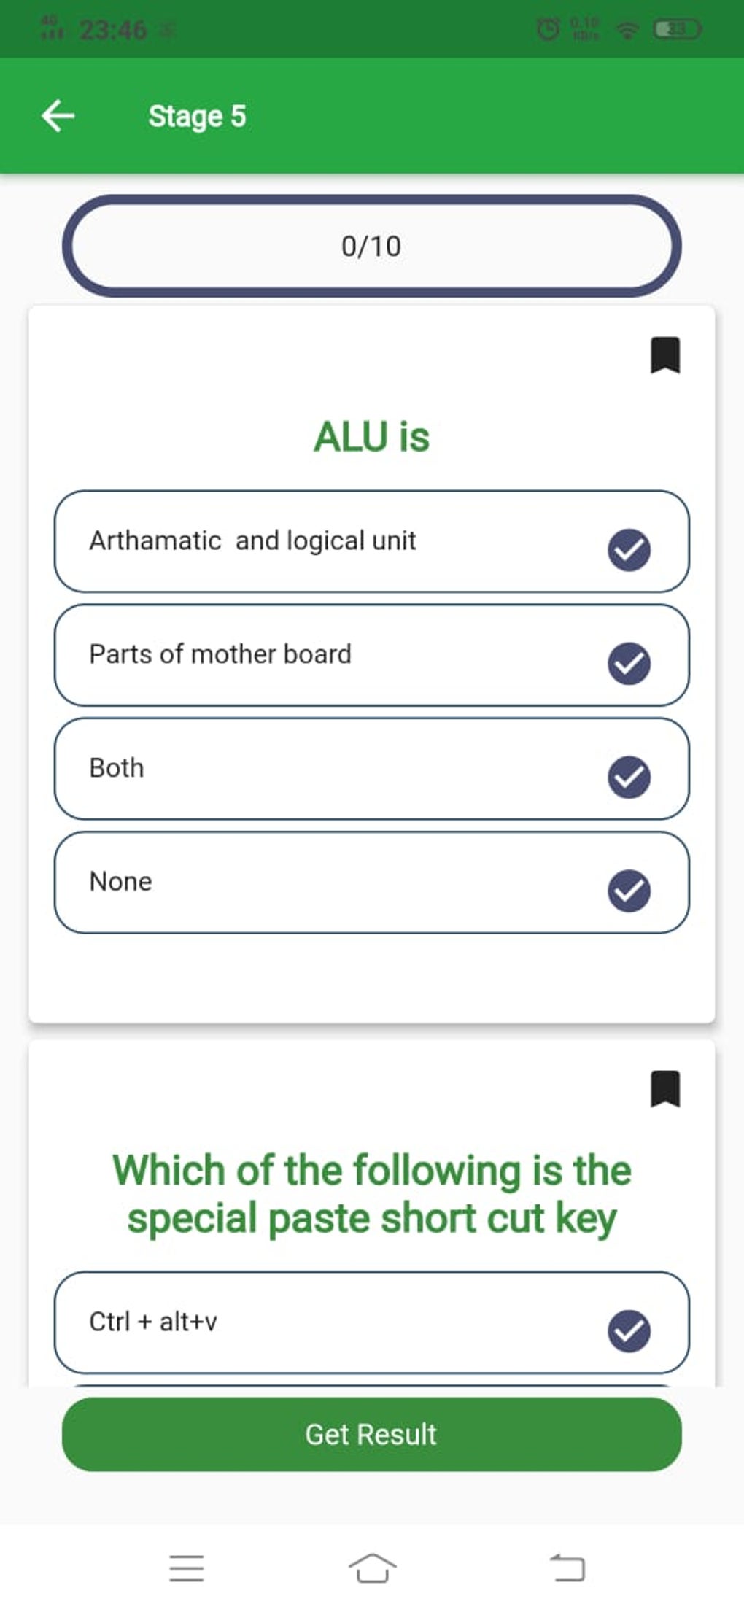Check the None option checkmark

[x=629, y=891]
